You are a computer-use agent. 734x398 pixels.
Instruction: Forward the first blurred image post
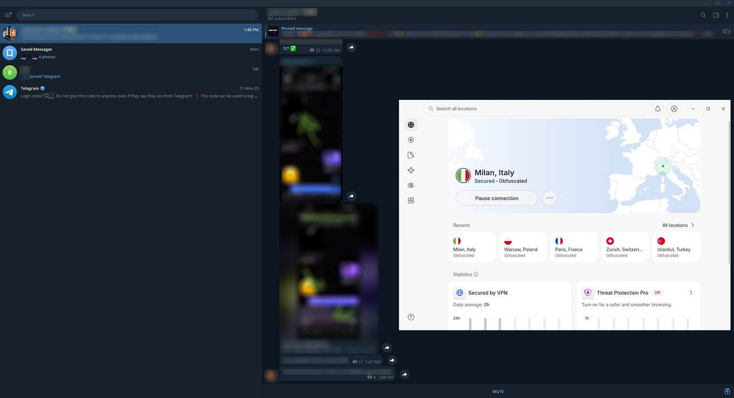coord(351,196)
